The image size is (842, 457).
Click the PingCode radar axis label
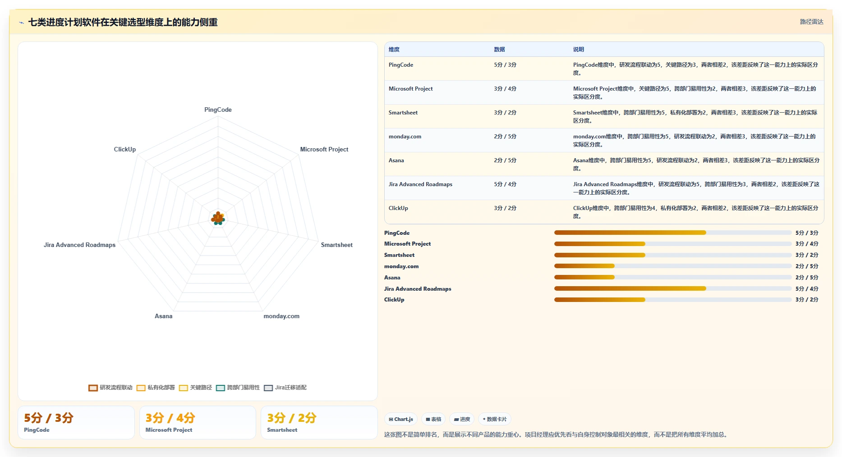coord(218,110)
